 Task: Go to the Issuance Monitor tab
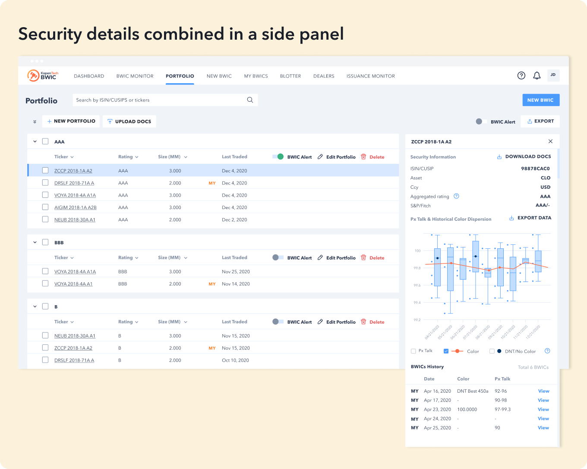coord(370,76)
